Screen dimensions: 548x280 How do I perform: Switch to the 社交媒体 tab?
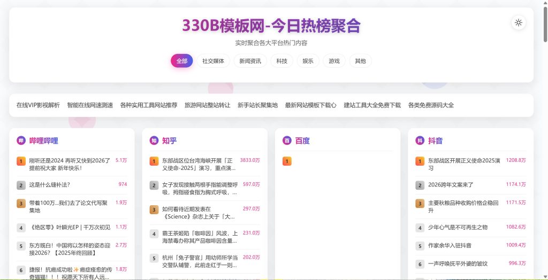click(x=213, y=61)
